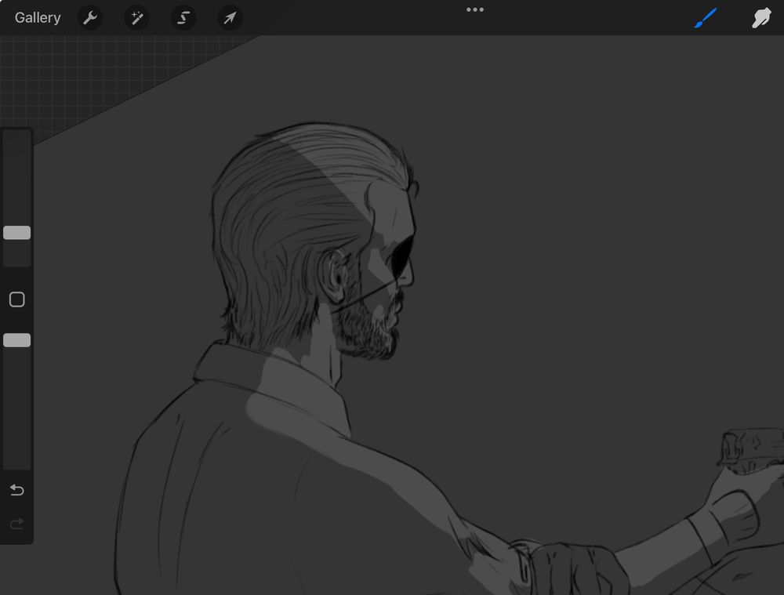The image size is (784, 595).
Task: Click the brush opacity slider handle
Action: pyautogui.click(x=17, y=340)
